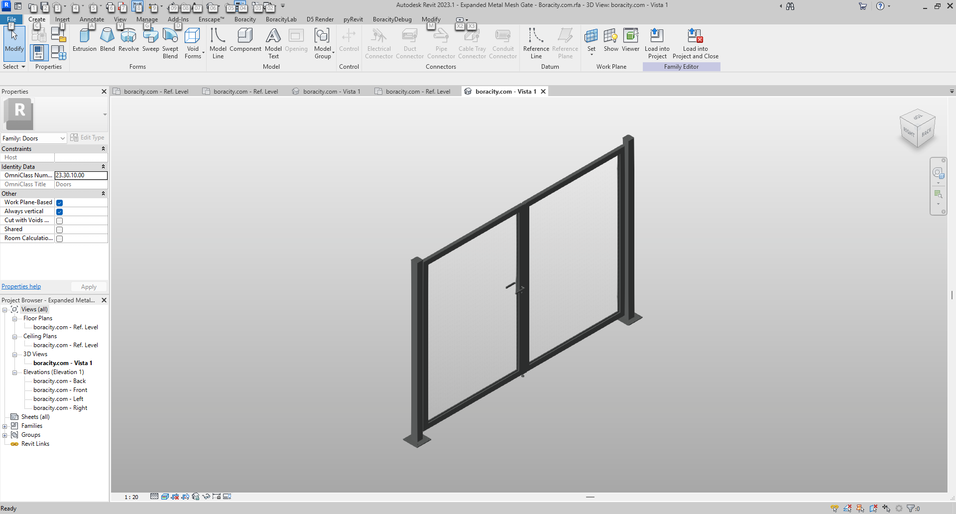Viewport: 956px width, 514px height.
Task: Click the Edit Type button
Action: click(x=88, y=137)
